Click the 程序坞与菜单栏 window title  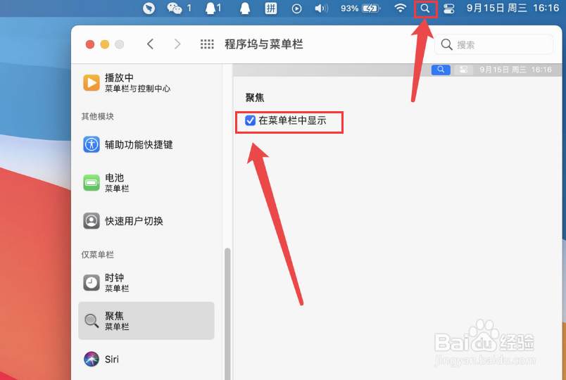click(263, 44)
